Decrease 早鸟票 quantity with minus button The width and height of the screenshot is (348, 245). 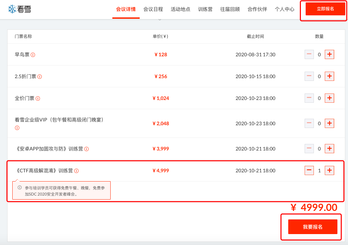point(309,54)
